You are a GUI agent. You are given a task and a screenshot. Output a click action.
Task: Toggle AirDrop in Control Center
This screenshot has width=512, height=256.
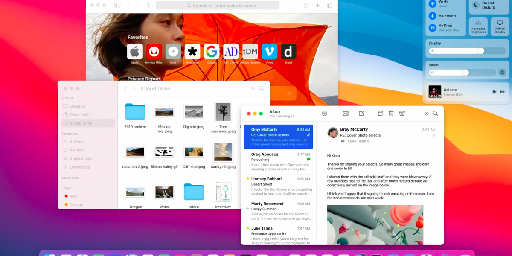coord(433,28)
